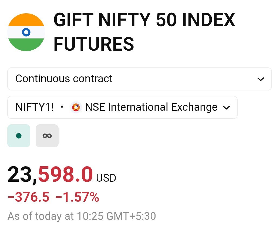Click the NSE International Exchange logo icon
The image size is (273, 241).
click(76, 107)
